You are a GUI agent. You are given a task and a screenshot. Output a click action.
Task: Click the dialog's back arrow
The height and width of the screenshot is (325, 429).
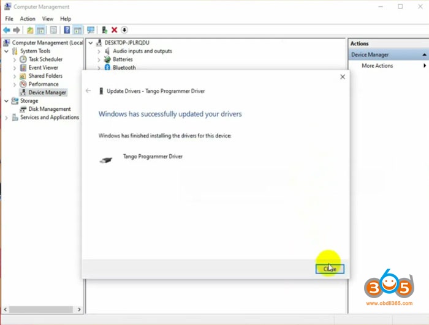click(x=88, y=91)
